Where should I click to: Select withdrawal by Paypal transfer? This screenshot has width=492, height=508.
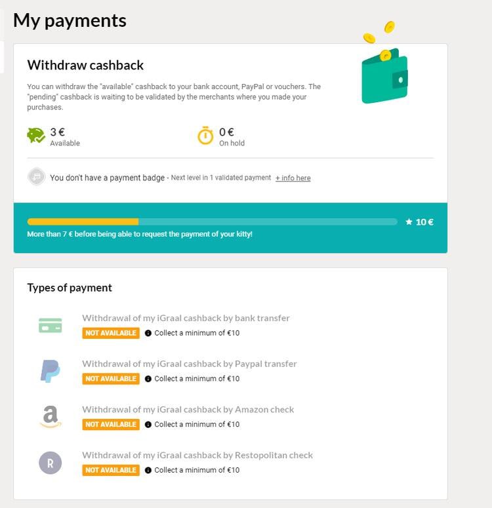coord(190,364)
